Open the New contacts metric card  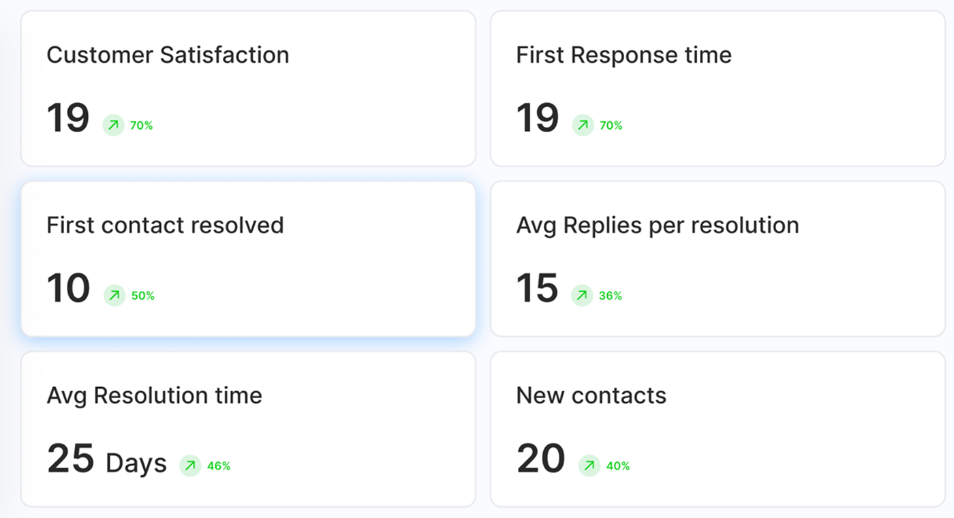point(719,427)
